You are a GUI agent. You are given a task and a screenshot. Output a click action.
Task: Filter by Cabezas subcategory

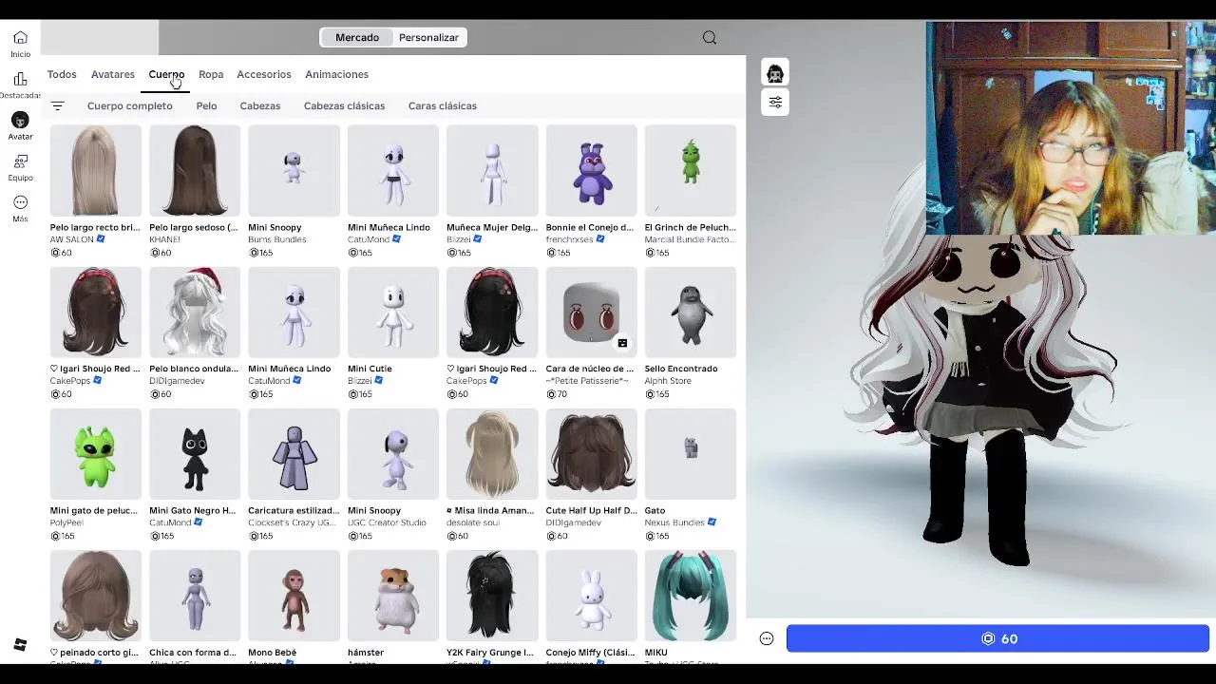tap(260, 106)
